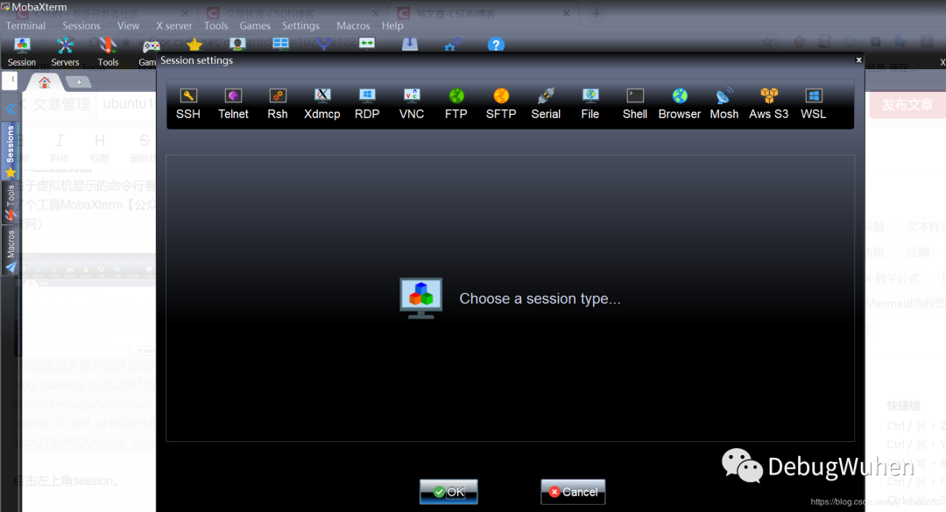Choose the VNC session type
Screen dimensions: 946x512
(412, 104)
